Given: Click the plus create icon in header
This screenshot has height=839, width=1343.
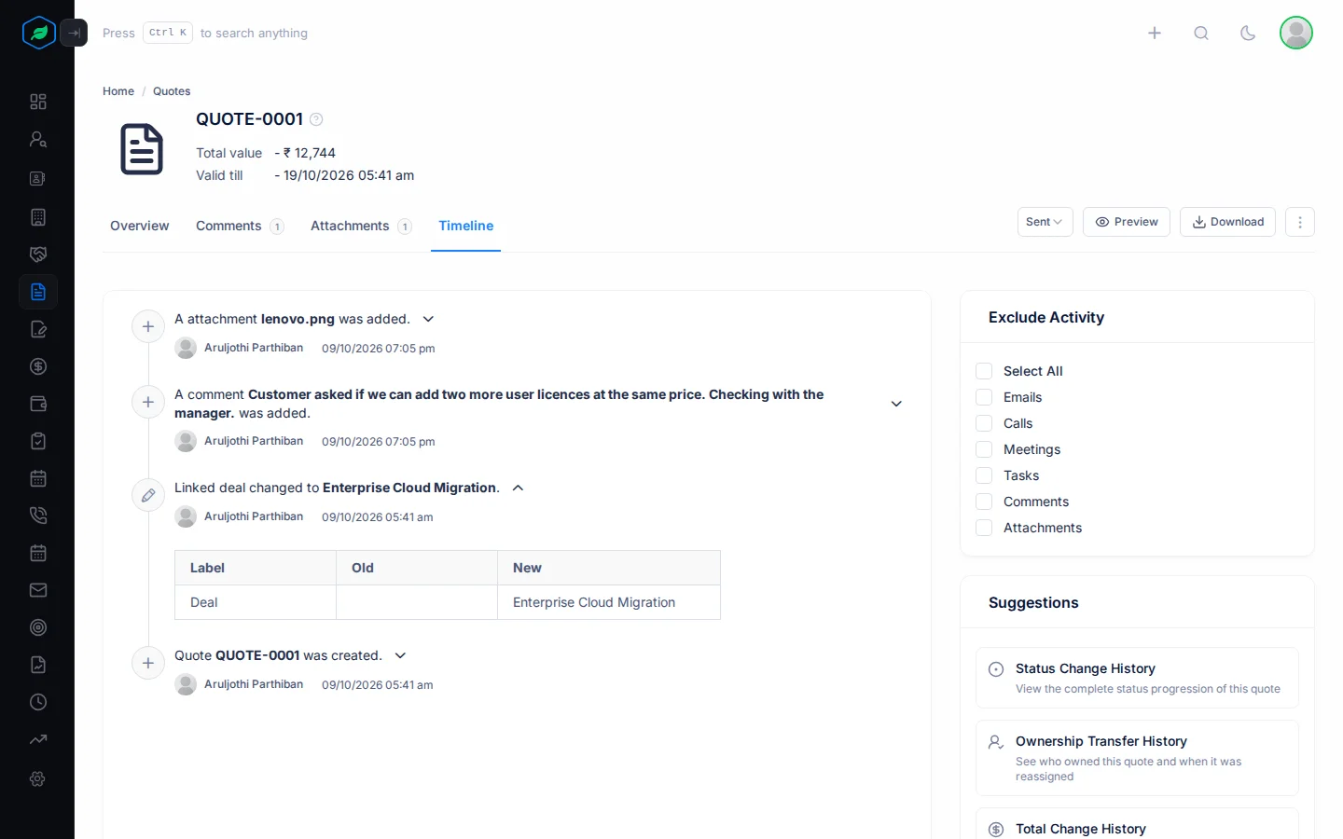Looking at the screenshot, I should tap(1155, 33).
